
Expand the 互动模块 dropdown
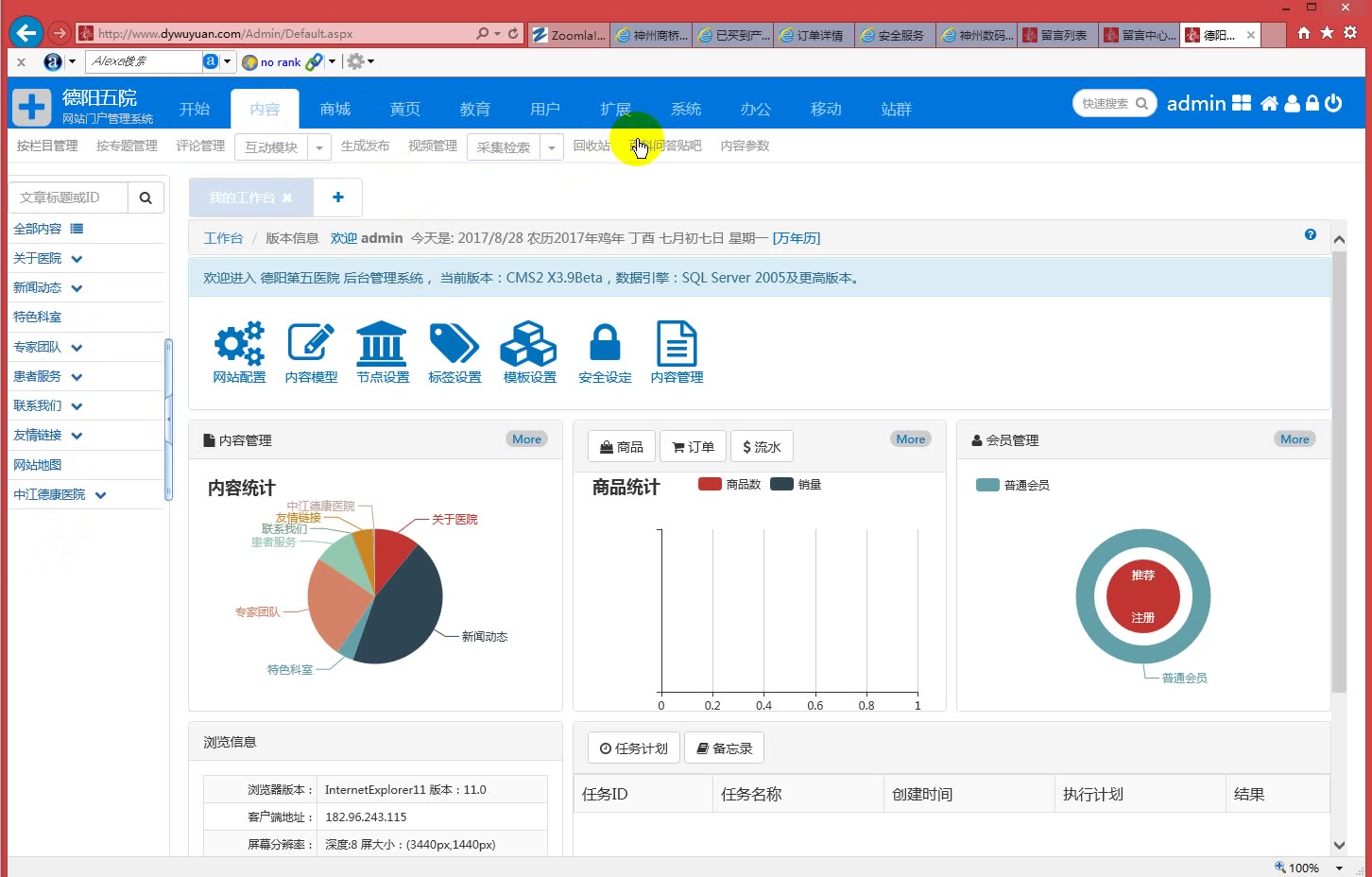click(x=318, y=146)
